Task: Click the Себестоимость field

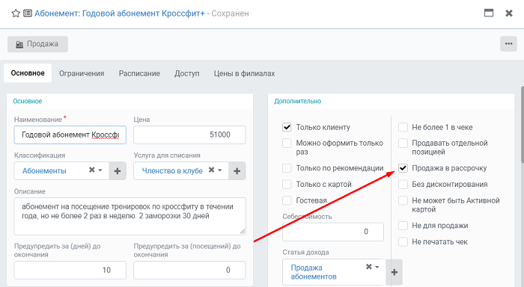Action: click(333, 232)
